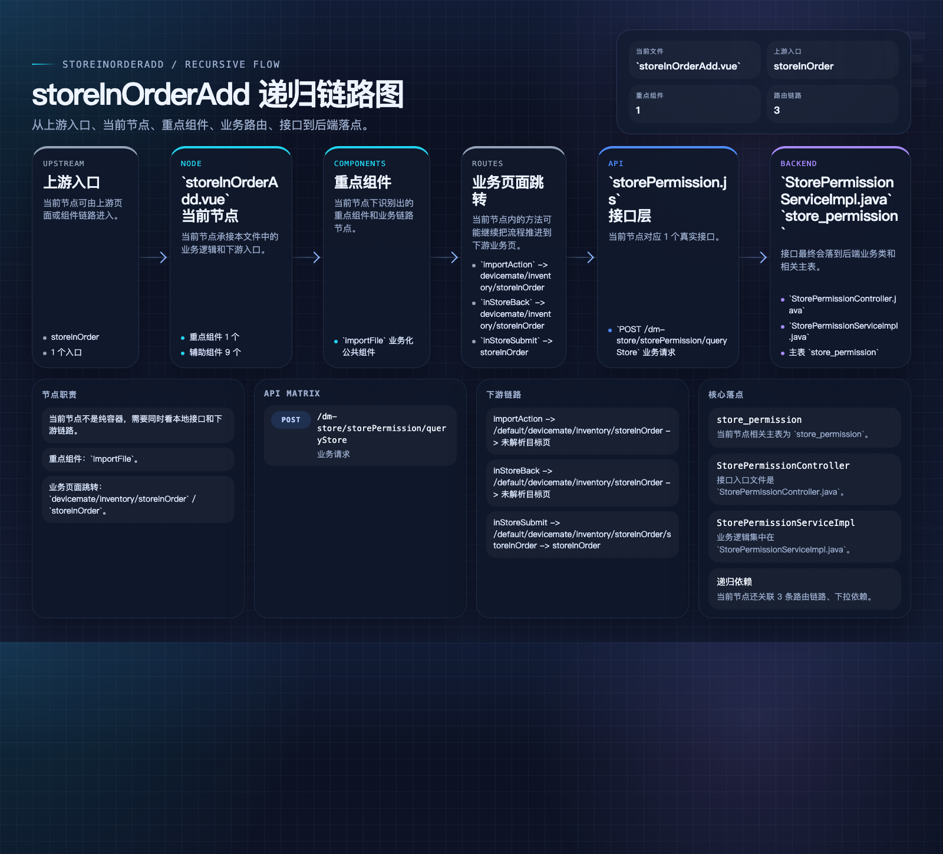Image resolution: width=943 pixels, height=854 pixels.
Task: Select the '重点组件 1 个' bullet
Action: click(x=210, y=337)
